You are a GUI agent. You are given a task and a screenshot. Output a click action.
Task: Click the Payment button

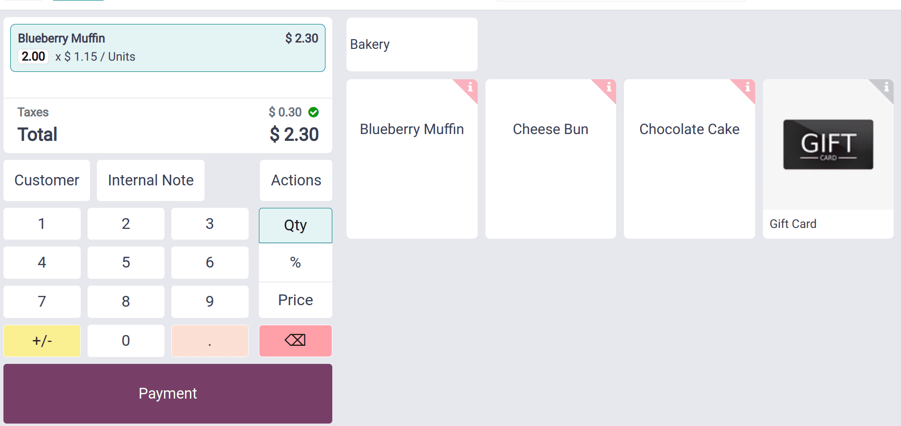pyautogui.click(x=168, y=394)
